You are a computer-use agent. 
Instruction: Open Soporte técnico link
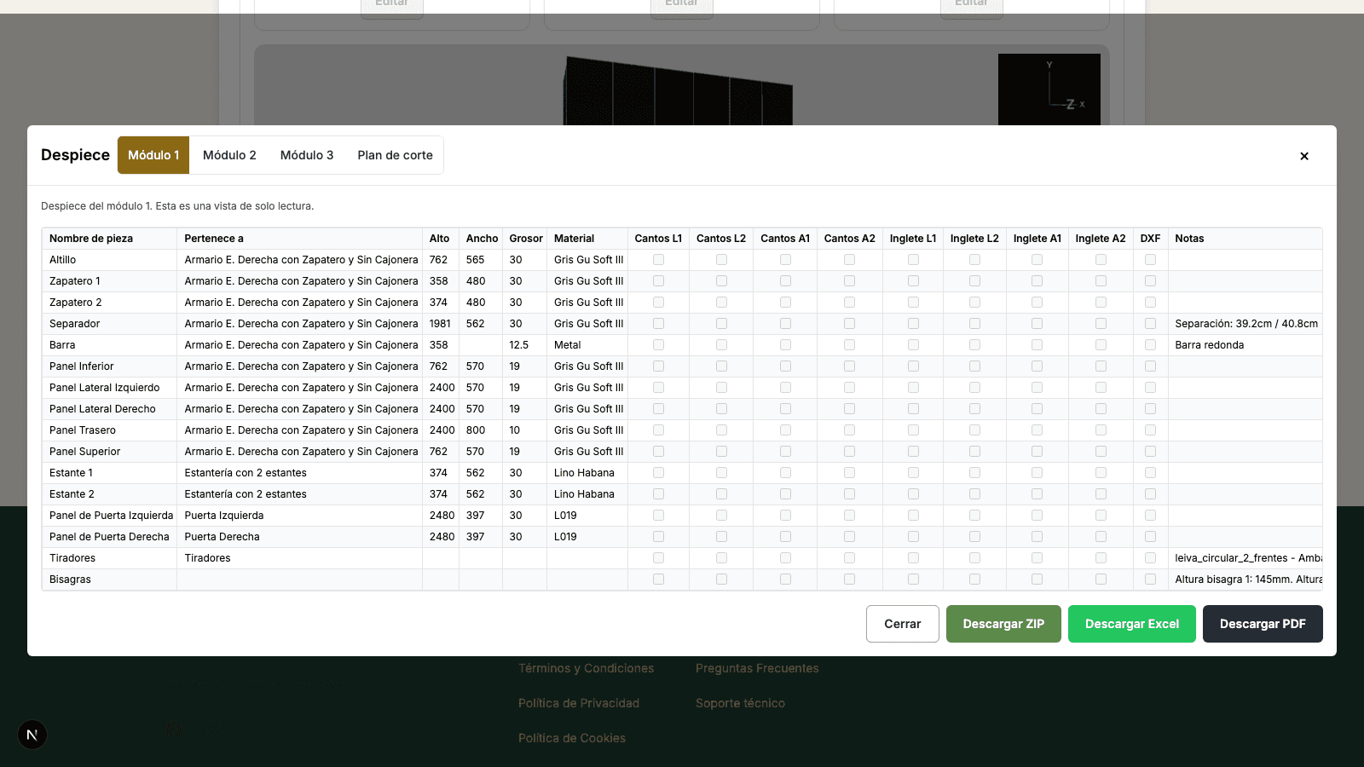(x=740, y=703)
